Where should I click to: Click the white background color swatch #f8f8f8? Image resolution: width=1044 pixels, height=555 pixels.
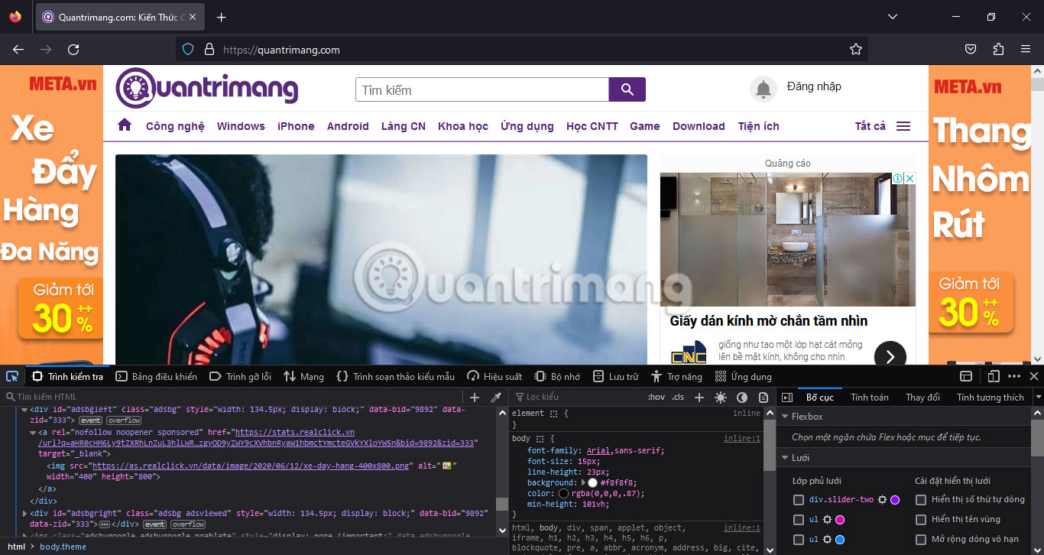[592, 482]
